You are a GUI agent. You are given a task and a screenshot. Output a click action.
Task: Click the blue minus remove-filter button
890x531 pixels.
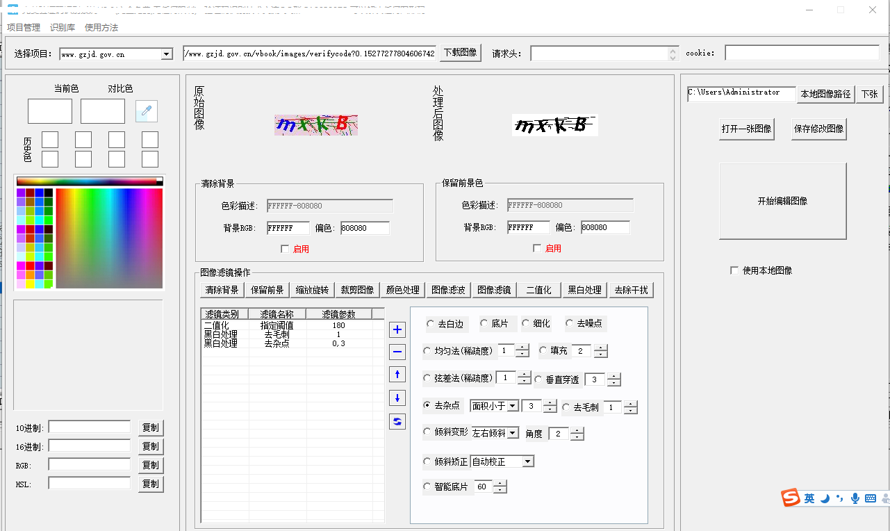(x=397, y=352)
